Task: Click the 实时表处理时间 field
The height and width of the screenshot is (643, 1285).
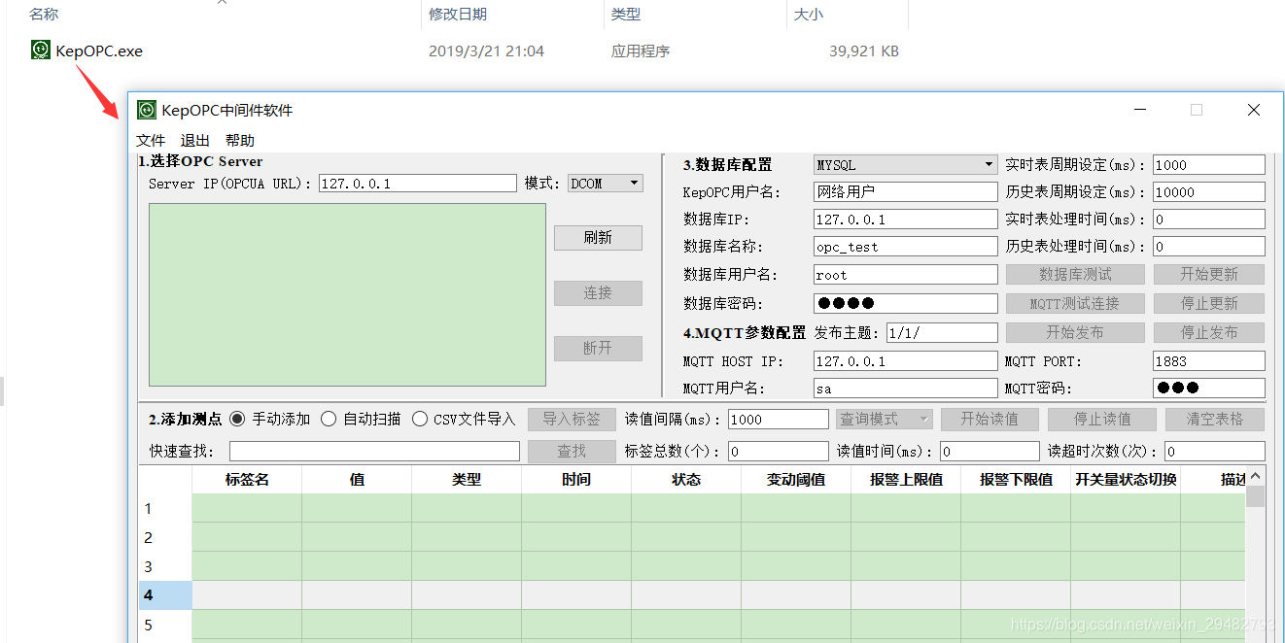Action: coord(1209,220)
